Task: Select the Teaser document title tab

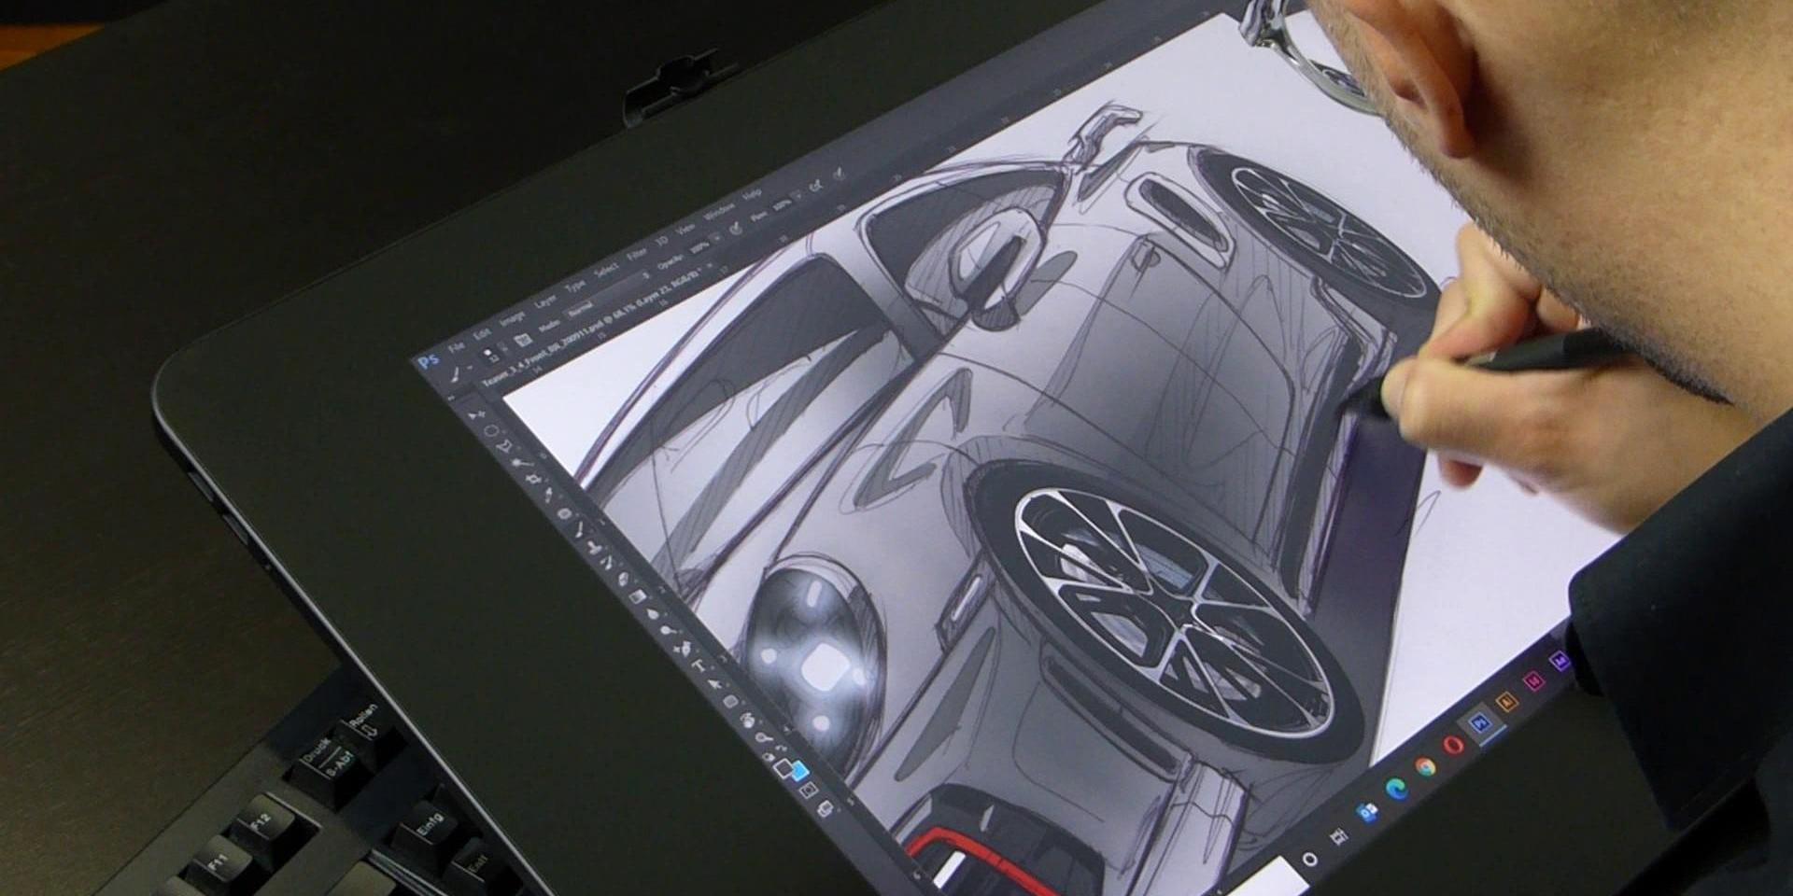Action: point(590,327)
